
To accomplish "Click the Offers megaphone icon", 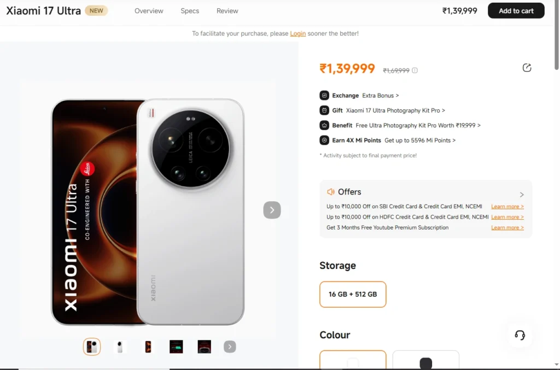I will tap(330, 192).
